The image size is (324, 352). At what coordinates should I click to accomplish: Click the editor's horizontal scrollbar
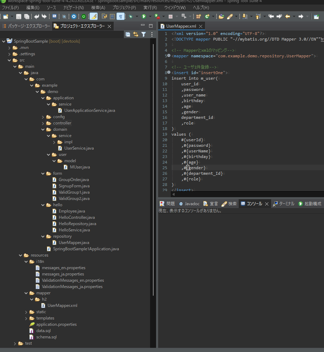245,194
